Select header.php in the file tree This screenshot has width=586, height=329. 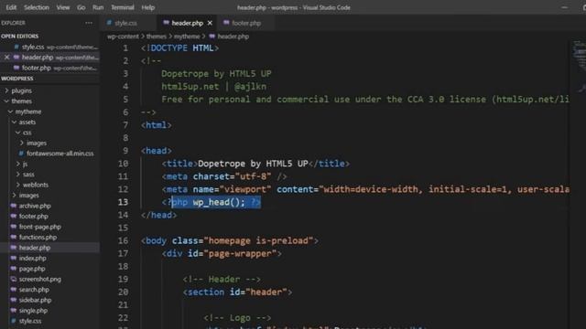click(35, 248)
